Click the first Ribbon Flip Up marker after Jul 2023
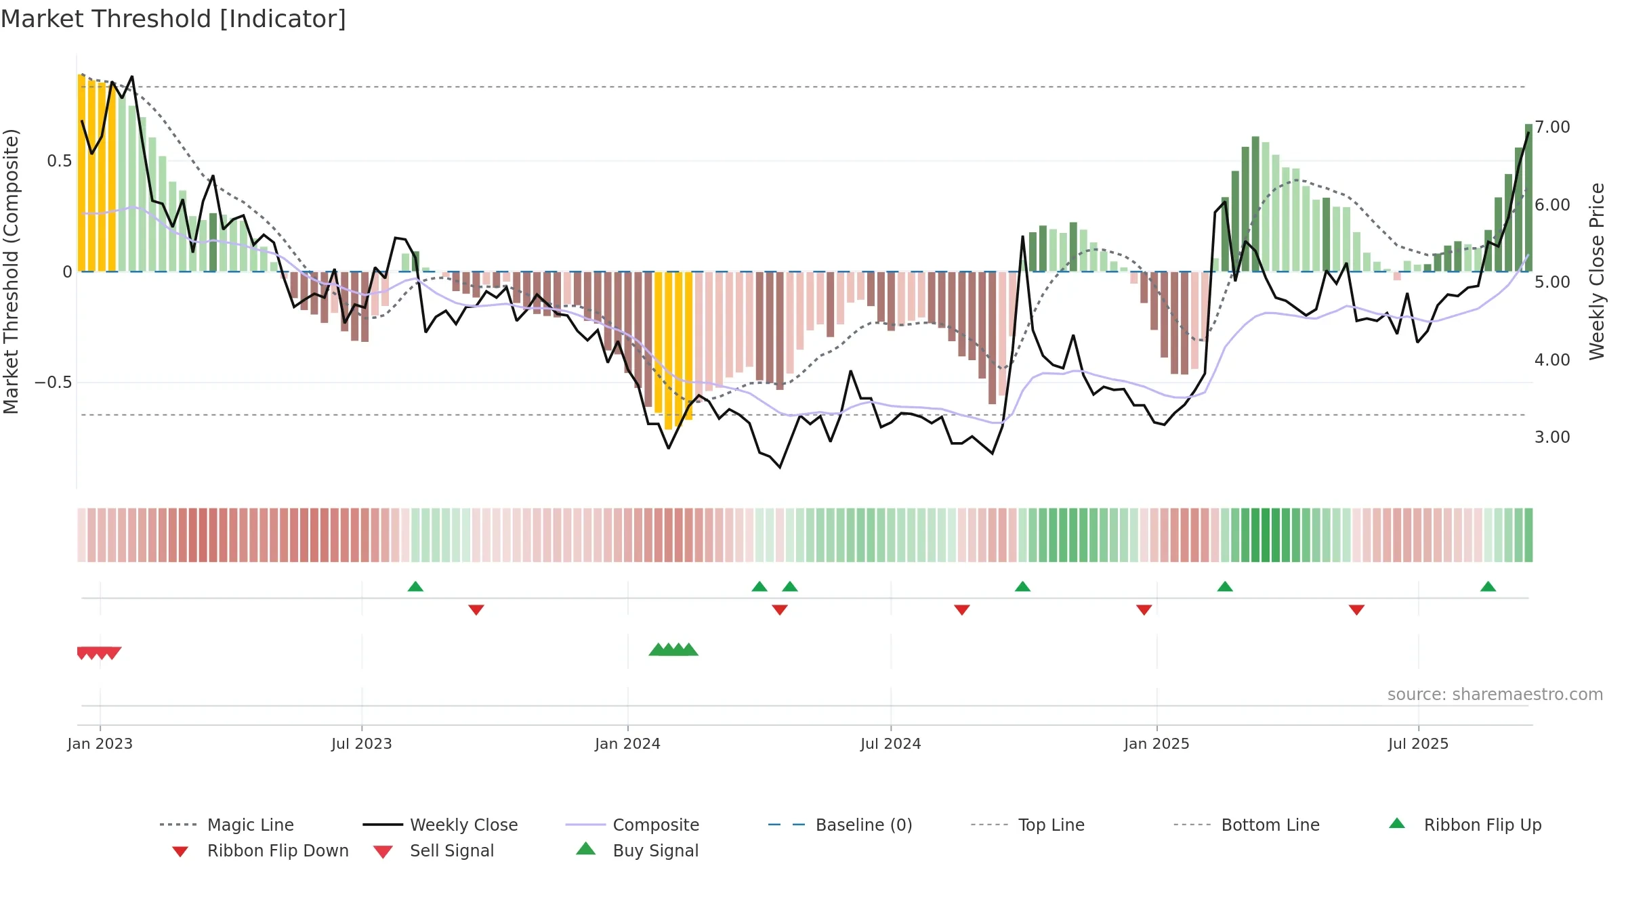 tap(415, 586)
